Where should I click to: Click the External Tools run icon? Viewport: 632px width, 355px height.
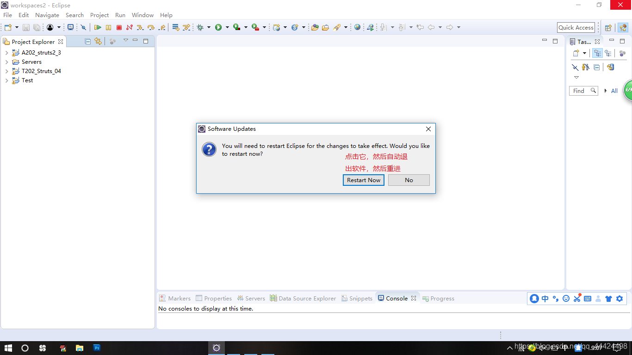click(255, 27)
